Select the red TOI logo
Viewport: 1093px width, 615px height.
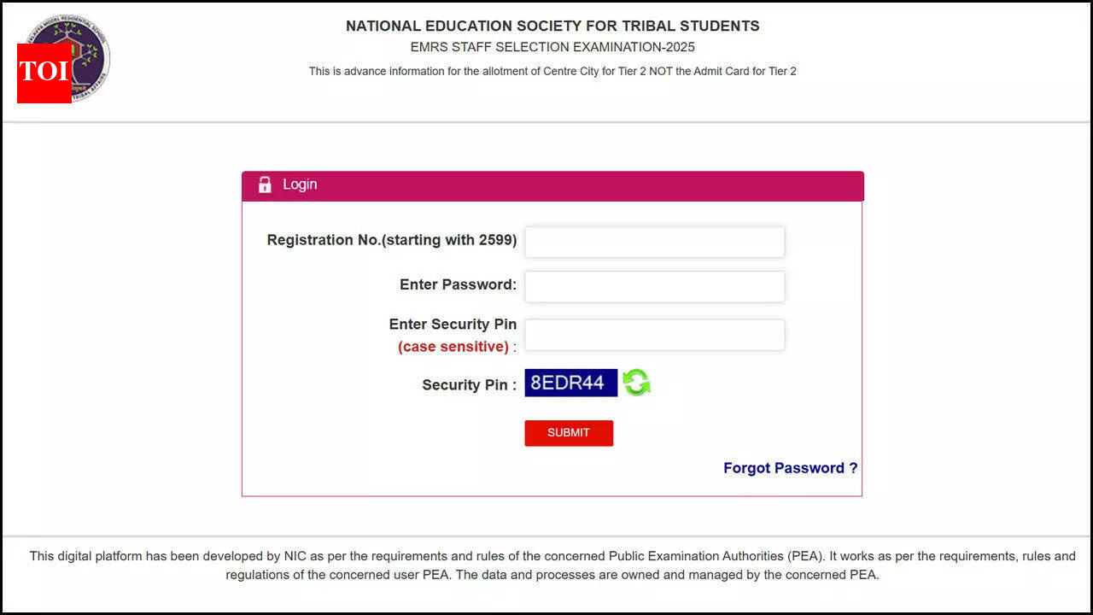[44, 74]
